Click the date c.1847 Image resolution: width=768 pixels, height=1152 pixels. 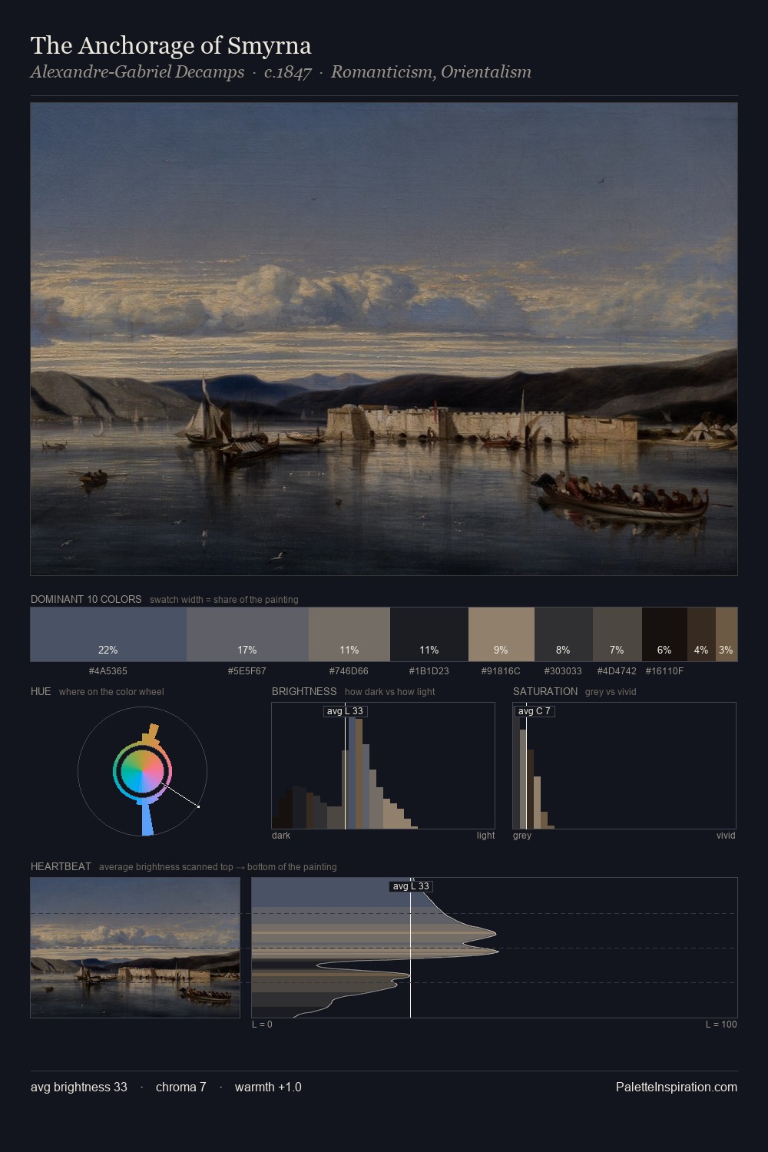[287, 72]
